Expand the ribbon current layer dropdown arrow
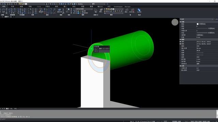Viewport: 218px width, 122px height. coord(122,9)
